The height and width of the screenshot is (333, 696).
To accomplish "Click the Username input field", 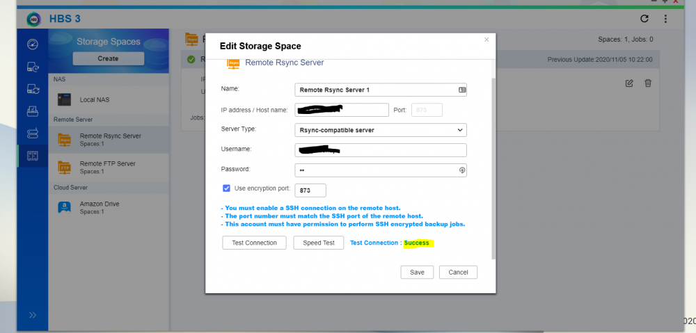I will [x=381, y=150].
